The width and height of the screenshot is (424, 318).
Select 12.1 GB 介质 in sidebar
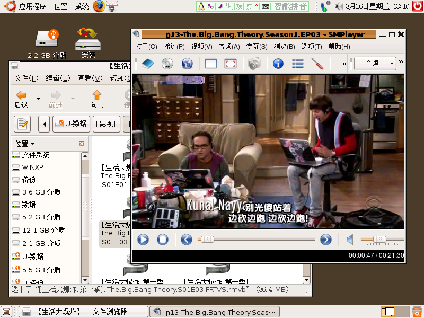coord(38,231)
